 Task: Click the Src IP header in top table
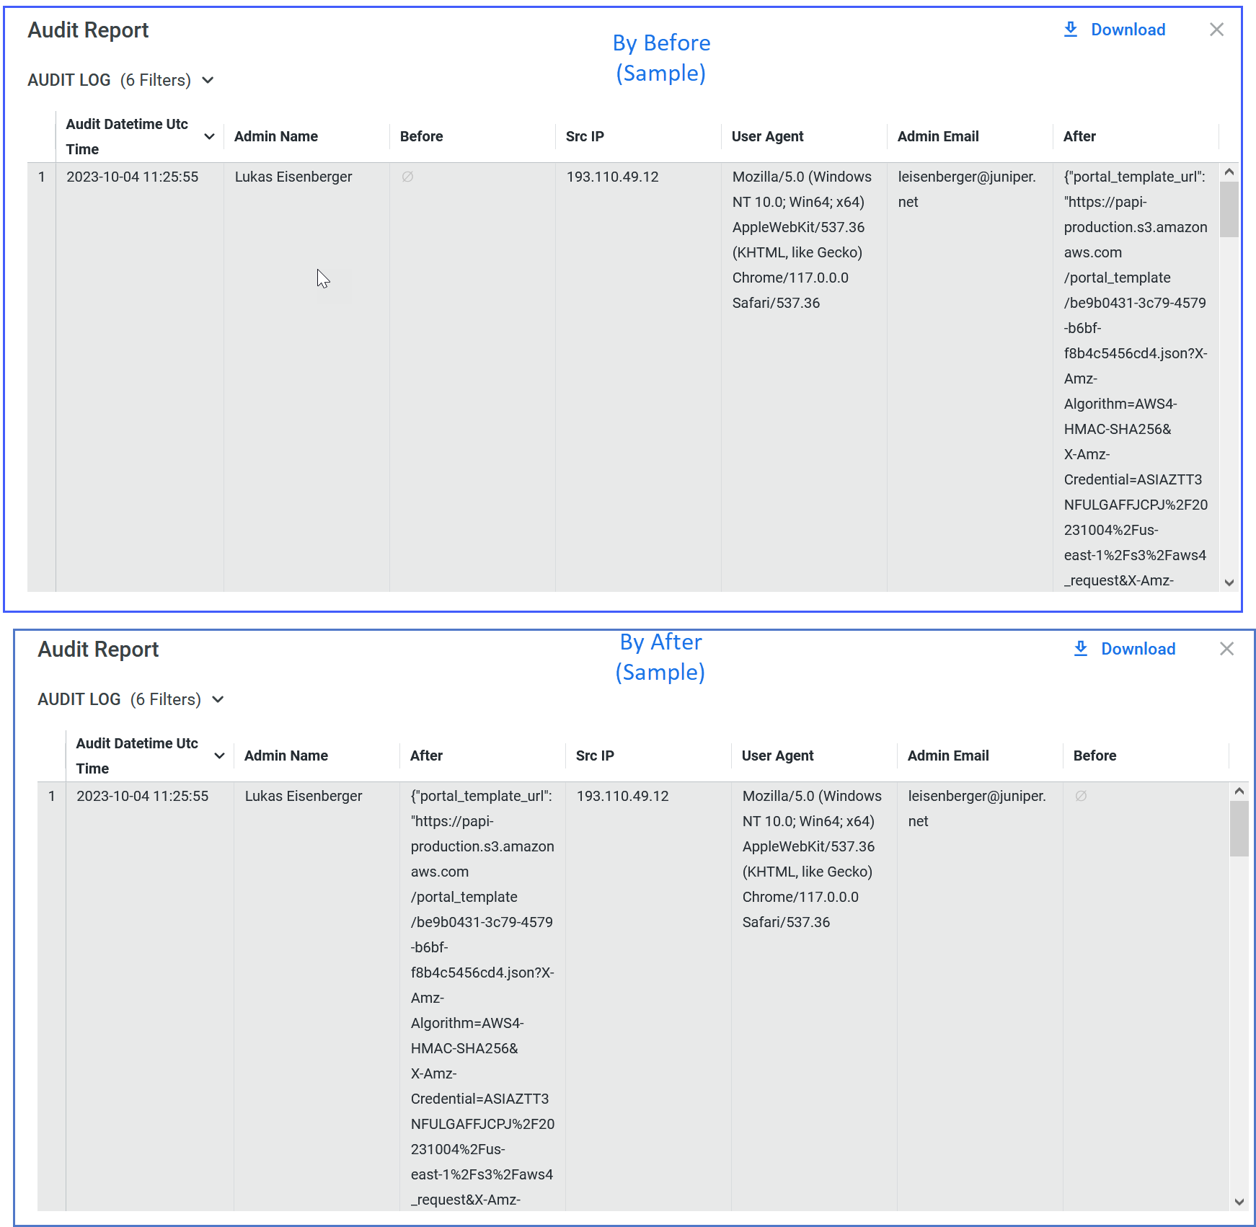tap(585, 136)
